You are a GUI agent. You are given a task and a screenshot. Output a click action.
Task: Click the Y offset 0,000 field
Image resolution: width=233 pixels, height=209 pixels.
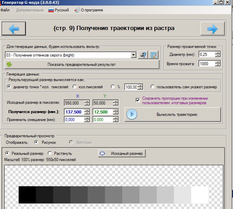tap(103, 119)
